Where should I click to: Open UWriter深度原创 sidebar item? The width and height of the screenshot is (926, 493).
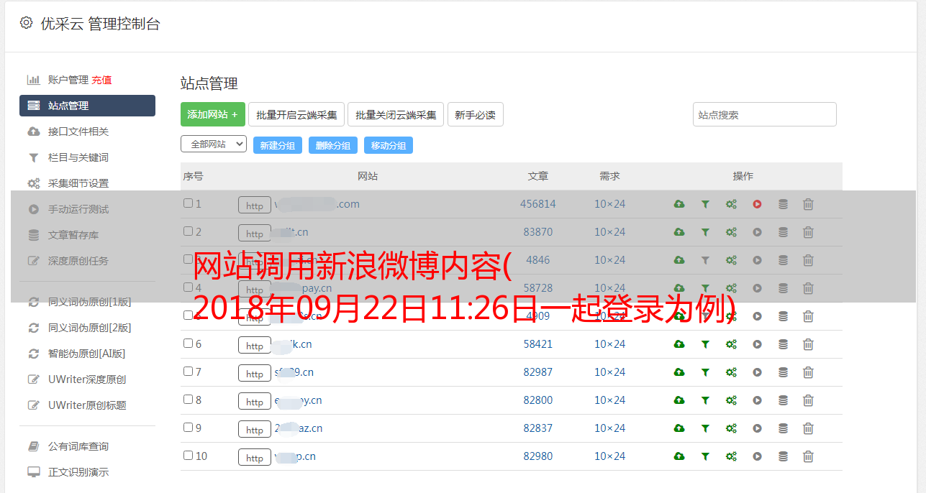click(x=87, y=379)
